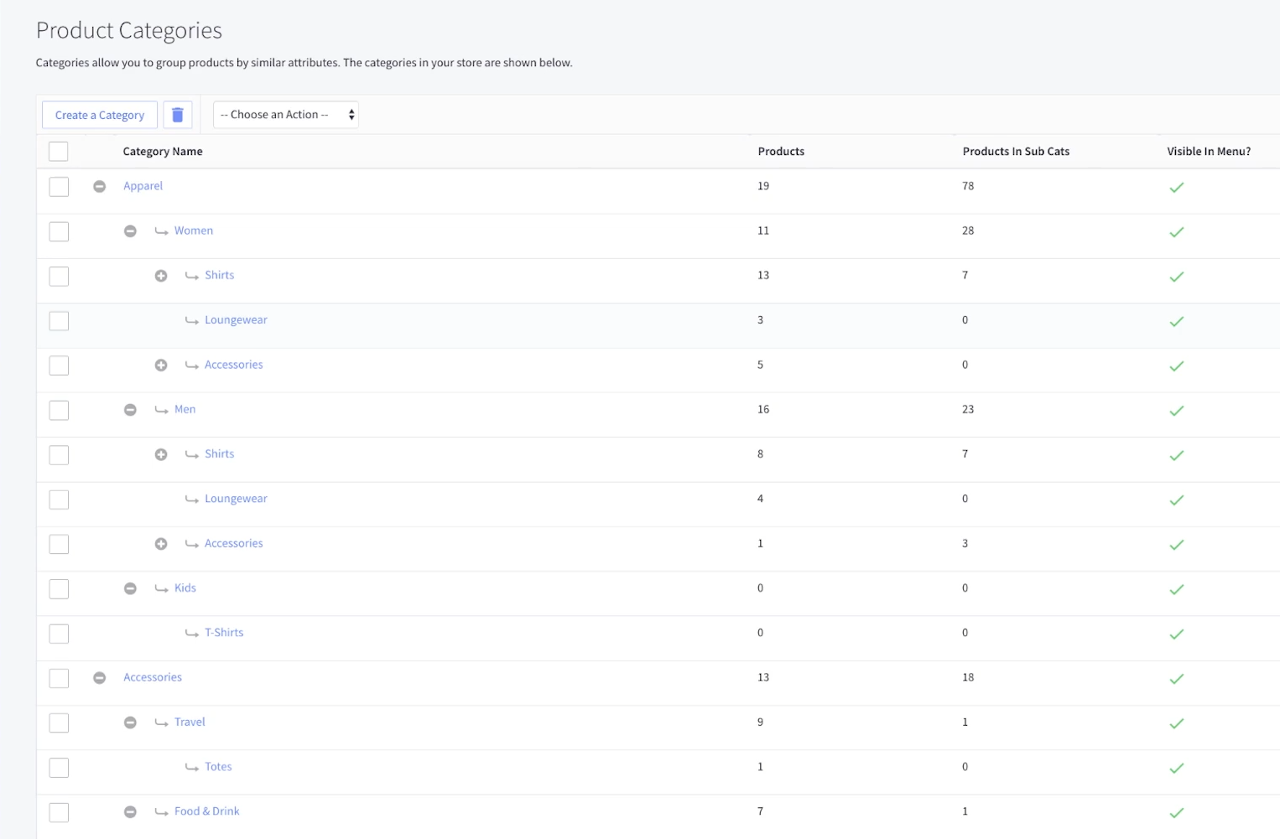The height and width of the screenshot is (839, 1280).
Task: Collapse the Food & Drink category
Action: click(130, 811)
